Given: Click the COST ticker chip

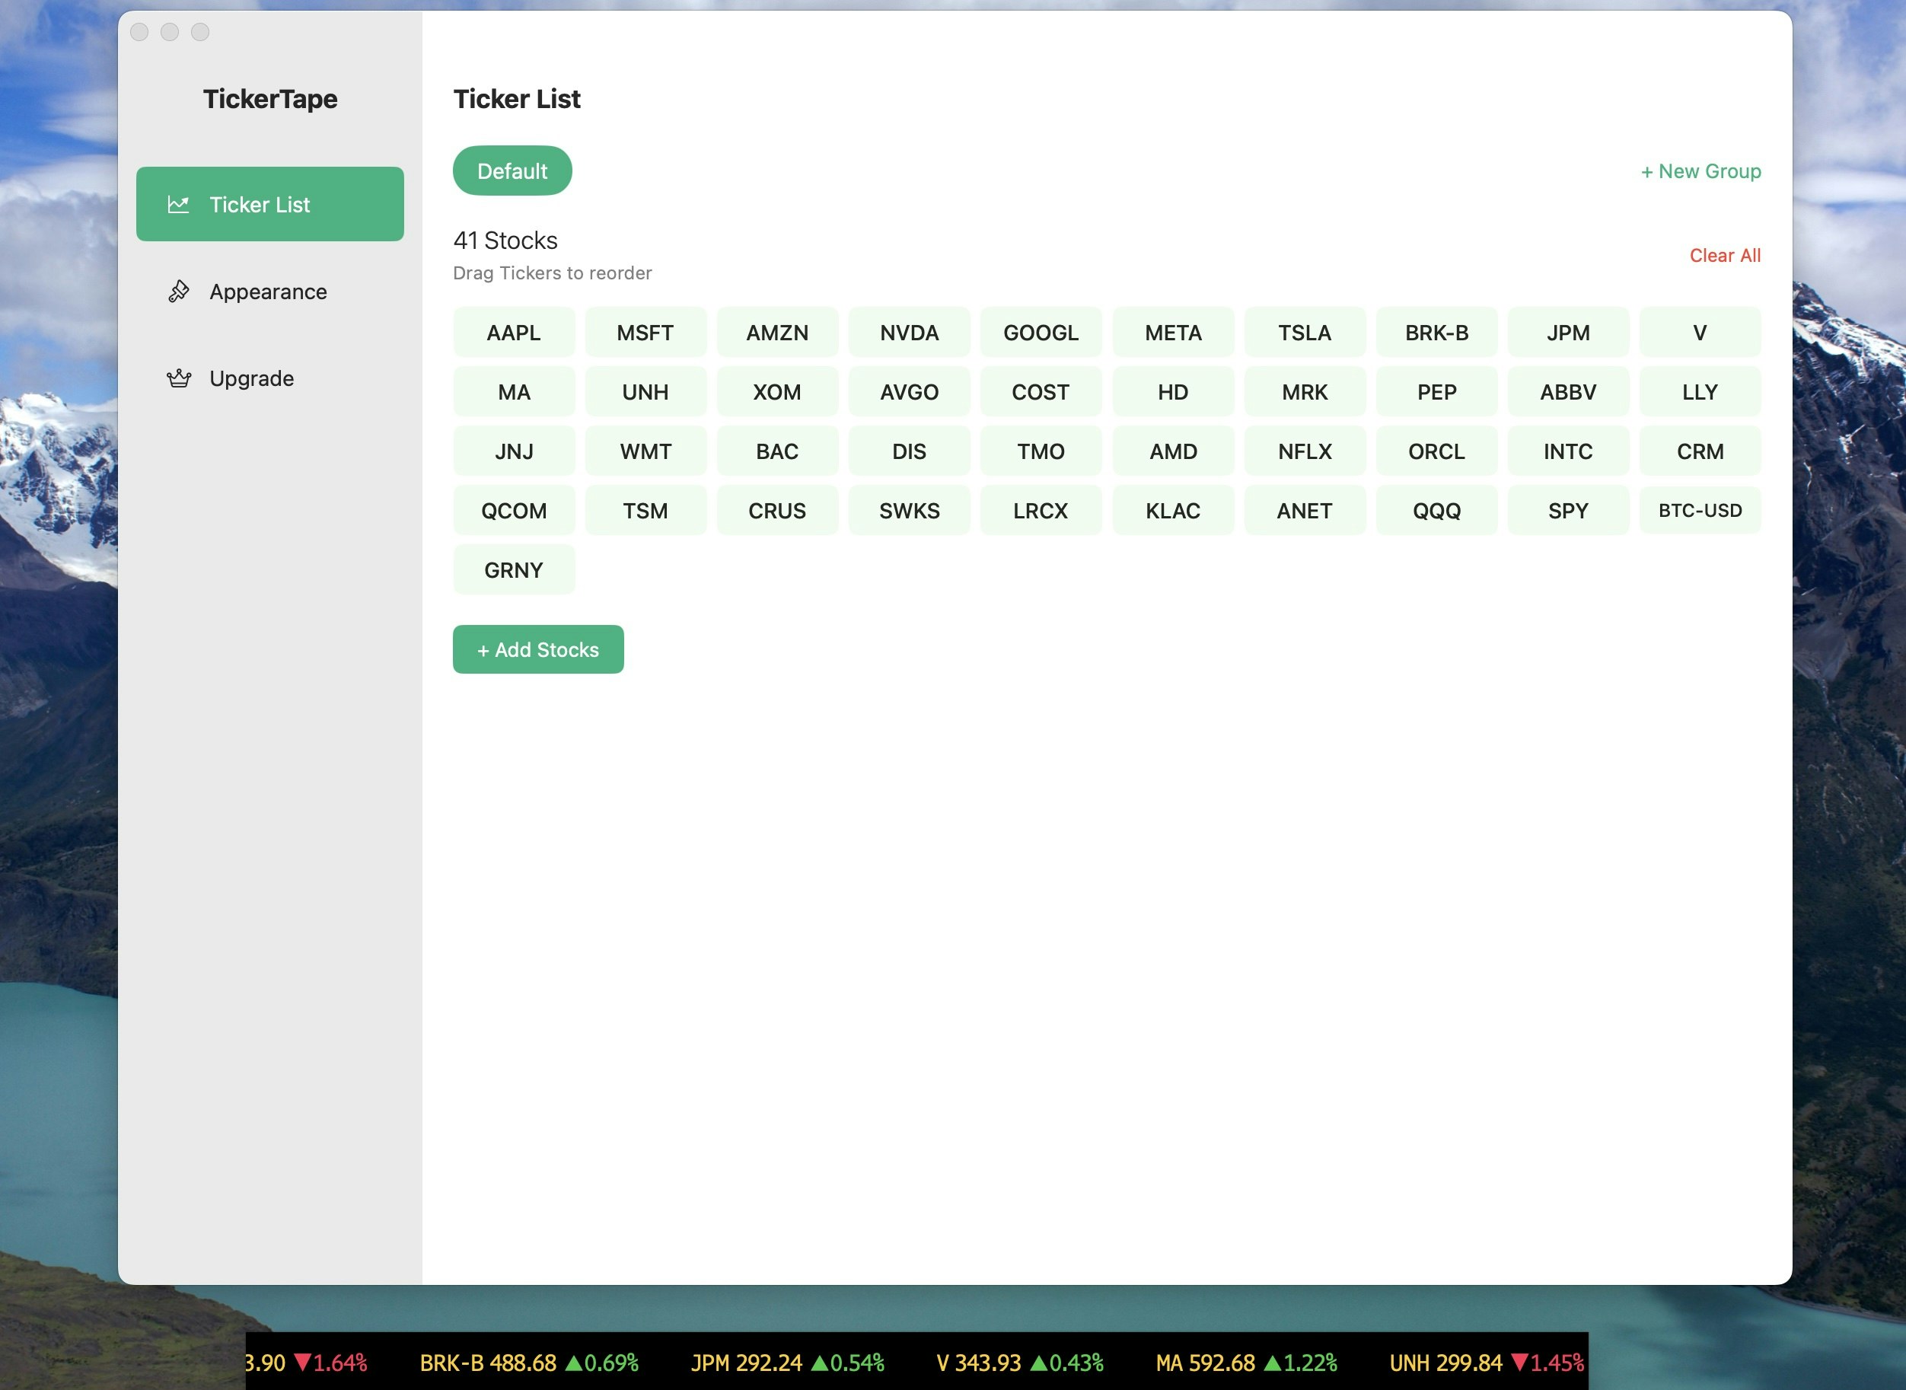Looking at the screenshot, I should click(x=1041, y=392).
